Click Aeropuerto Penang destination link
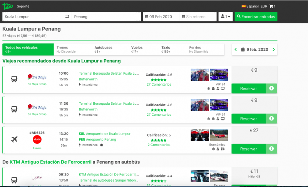Image resolution: width=308 pixels, height=187 pixels. (97, 140)
